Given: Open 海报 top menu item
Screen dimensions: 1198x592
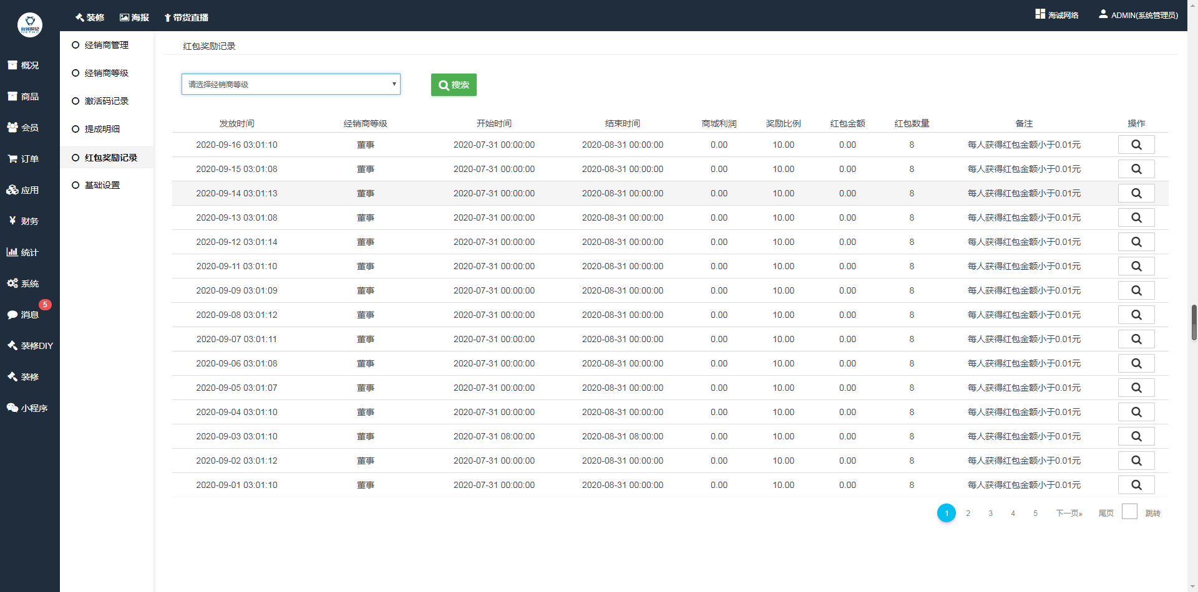Looking at the screenshot, I should [134, 17].
